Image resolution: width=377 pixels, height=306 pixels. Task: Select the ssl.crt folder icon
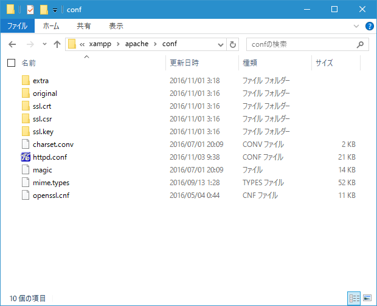pos(26,106)
